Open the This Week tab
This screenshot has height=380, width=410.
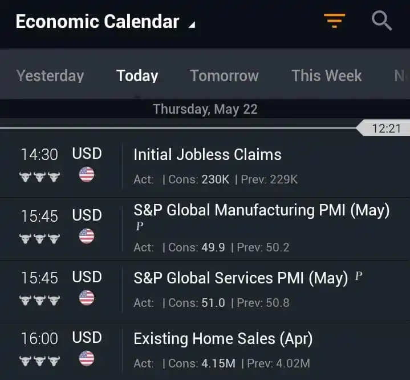coord(327,76)
